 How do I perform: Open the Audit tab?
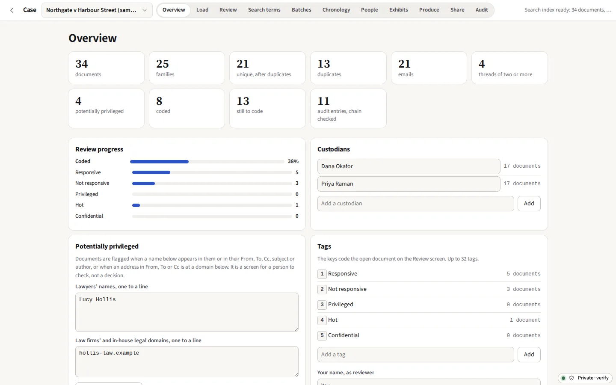coord(482,10)
